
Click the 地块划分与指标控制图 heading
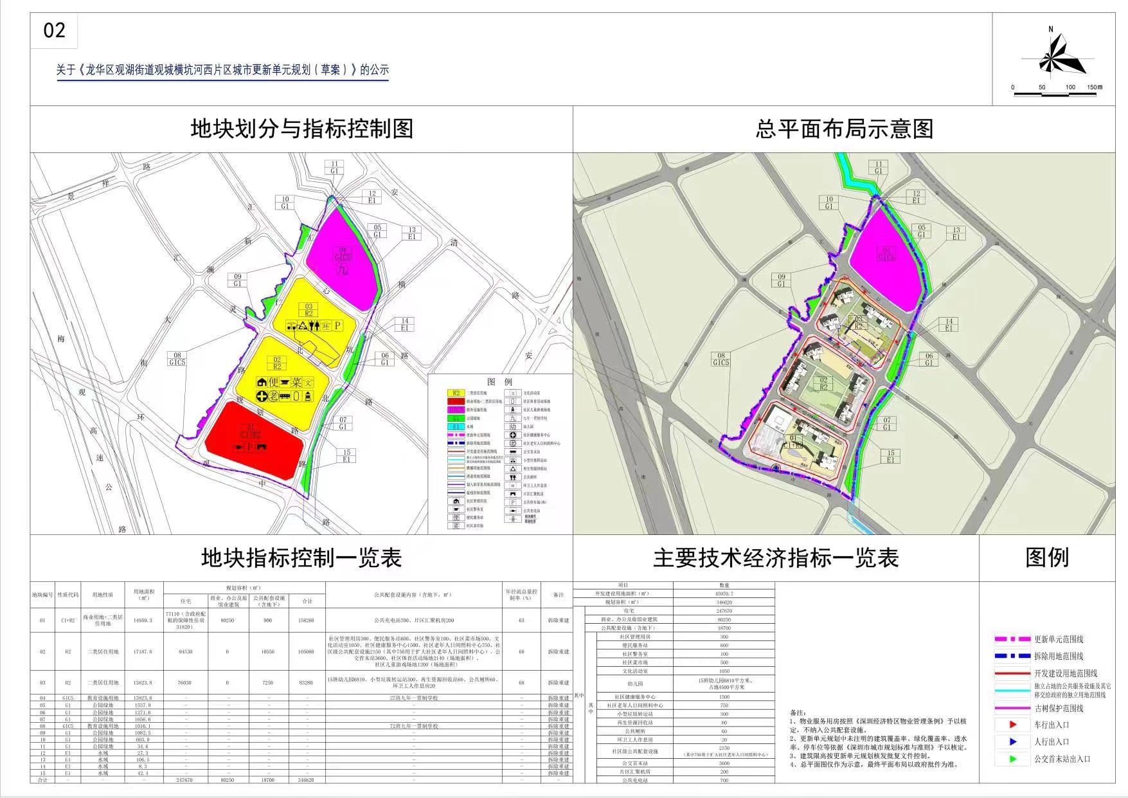301,129
